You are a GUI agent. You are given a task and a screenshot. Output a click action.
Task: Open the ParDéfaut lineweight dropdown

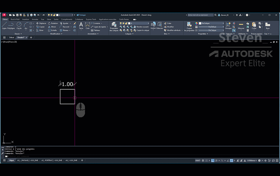point(211,27)
